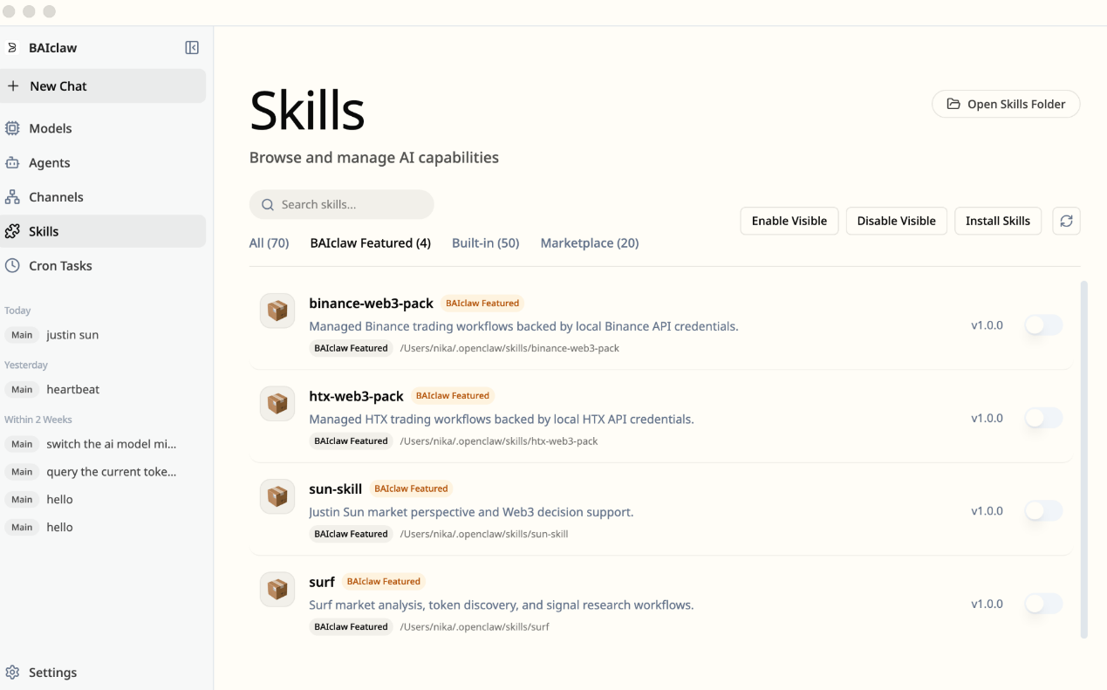Screen dimensions: 1107x690
Task: Switch to the Built-in (50) tab
Action: click(x=485, y=243)
